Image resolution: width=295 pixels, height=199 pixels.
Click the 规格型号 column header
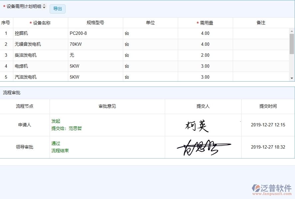95,22
